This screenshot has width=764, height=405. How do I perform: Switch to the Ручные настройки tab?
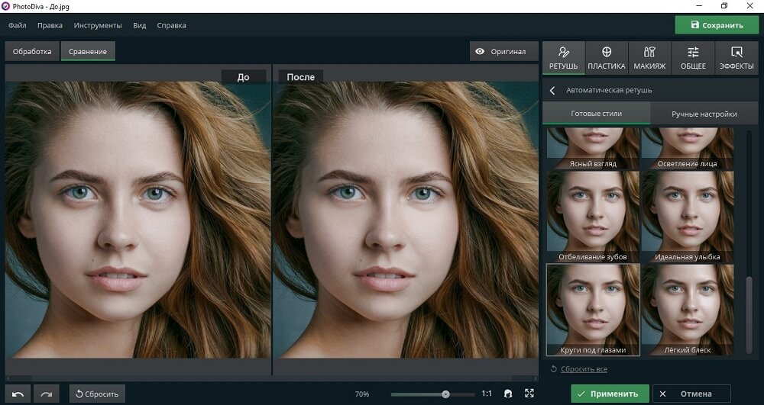tap(704, 114)
